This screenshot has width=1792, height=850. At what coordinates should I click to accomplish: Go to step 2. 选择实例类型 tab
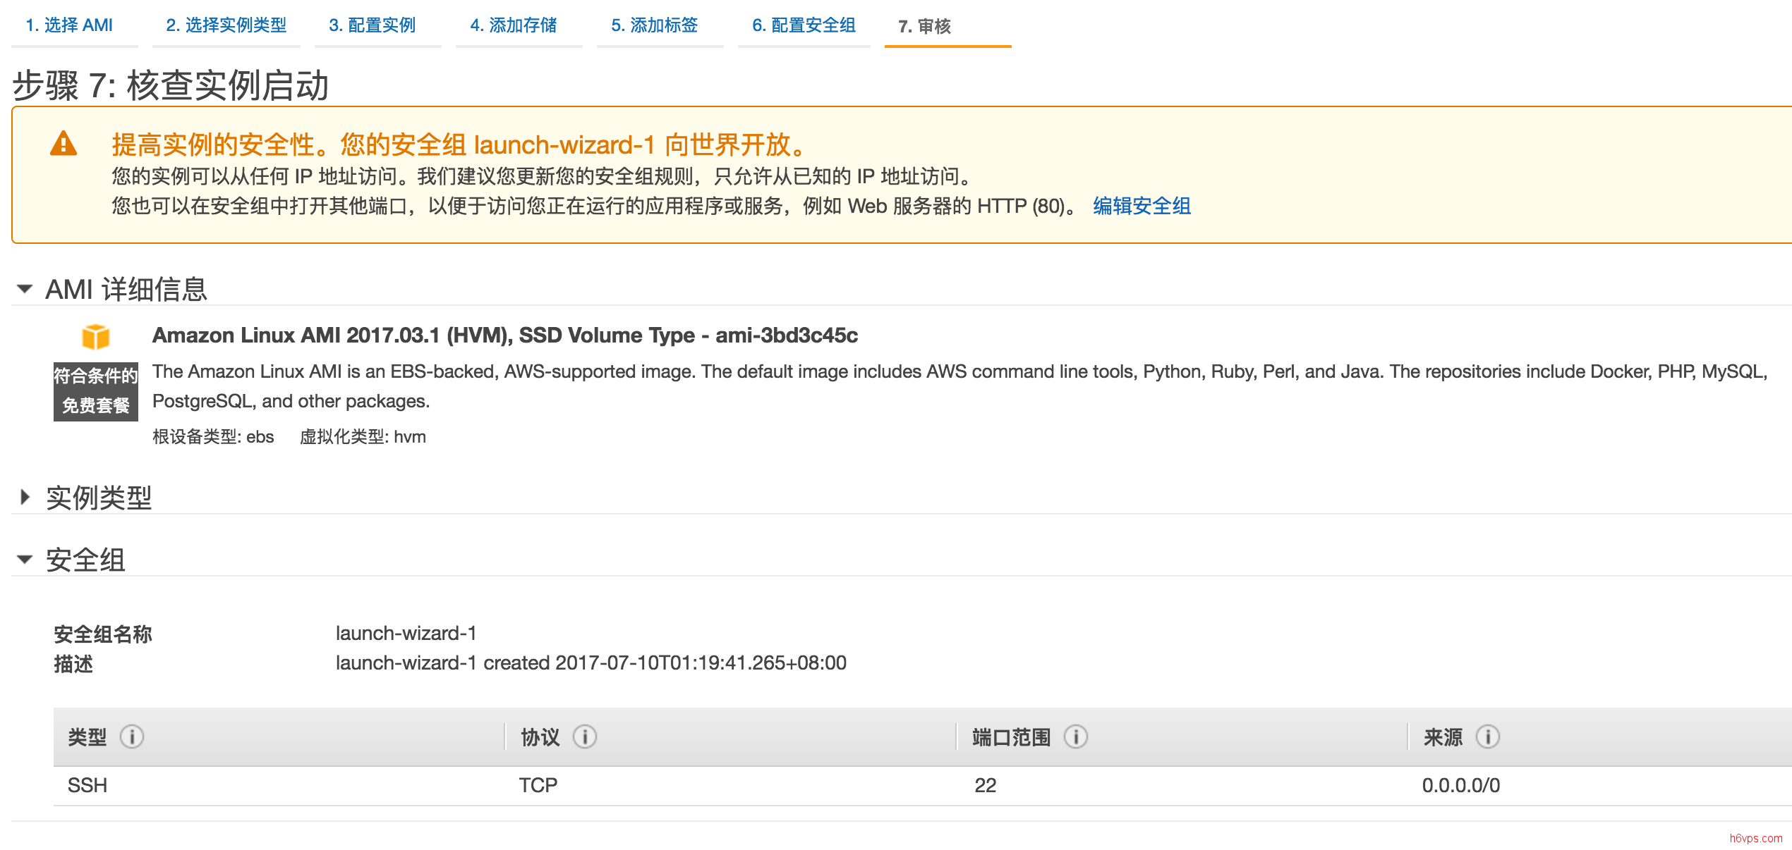[x=226, y=25]
